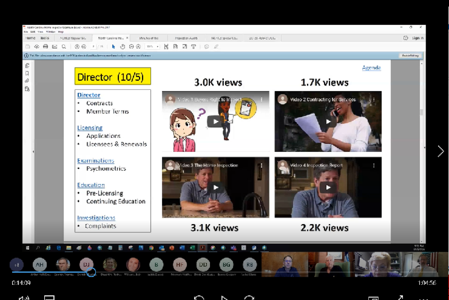Image resolution: width=449 pixels, height=300 pixels.
Task: Open the Tools tab in Acrobat
Action: pos(45,38)
